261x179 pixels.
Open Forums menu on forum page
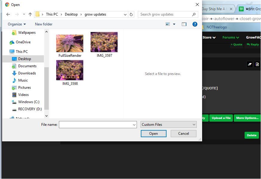[x=231, y=37]
